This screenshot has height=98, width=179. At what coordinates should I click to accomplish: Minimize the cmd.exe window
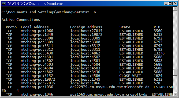tap(166, 3)
